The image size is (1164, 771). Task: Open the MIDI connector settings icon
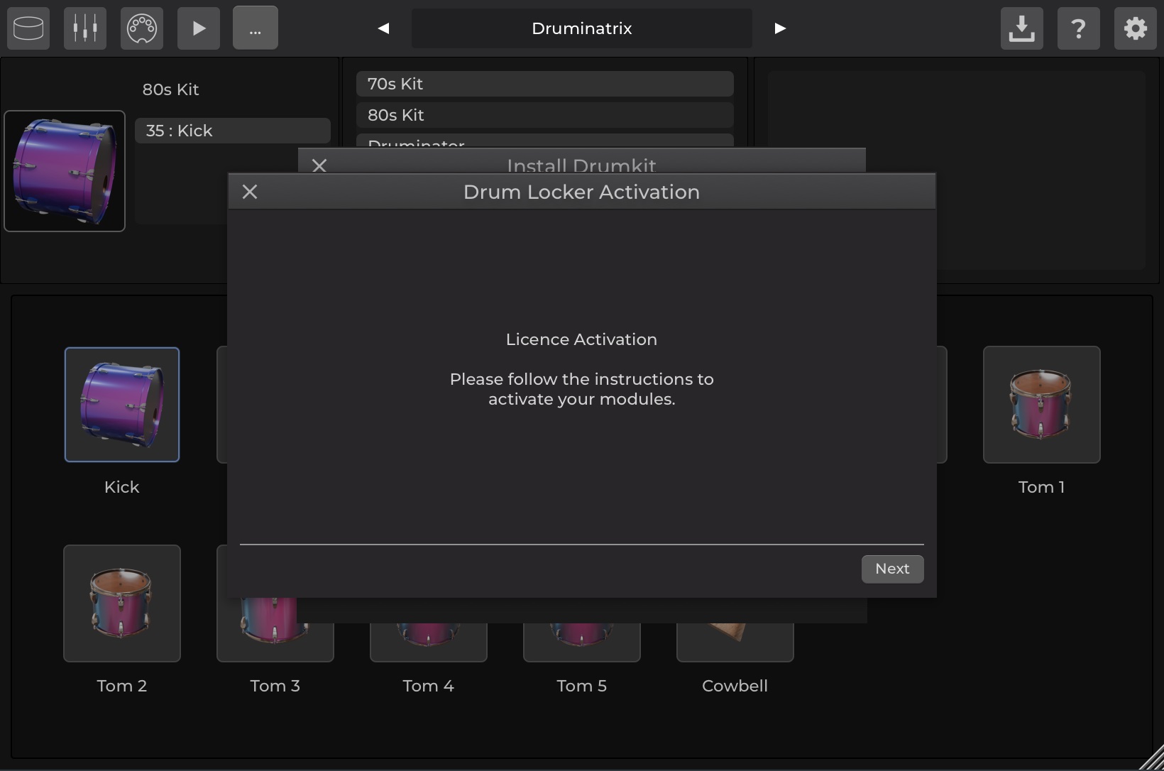point(142,28)
